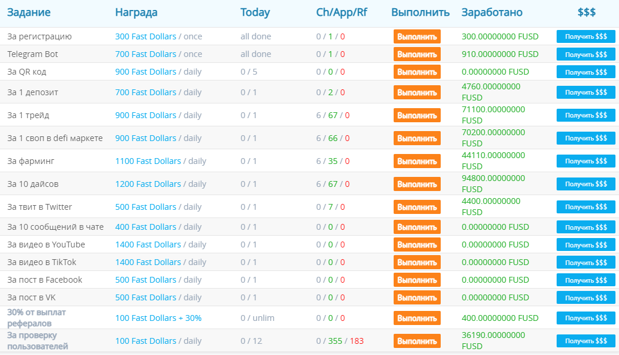Click Получить $$$ for За фарминг

[x=586, y=161]
